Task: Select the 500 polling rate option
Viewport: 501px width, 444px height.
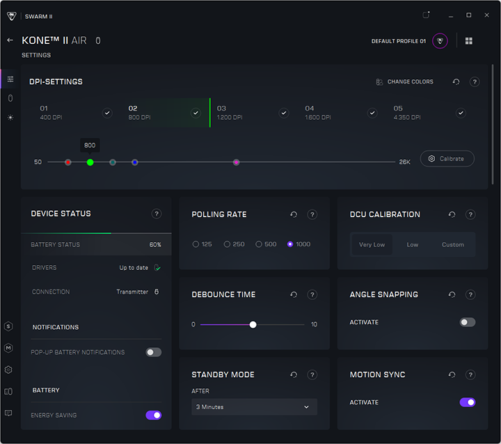Action: 259,244
